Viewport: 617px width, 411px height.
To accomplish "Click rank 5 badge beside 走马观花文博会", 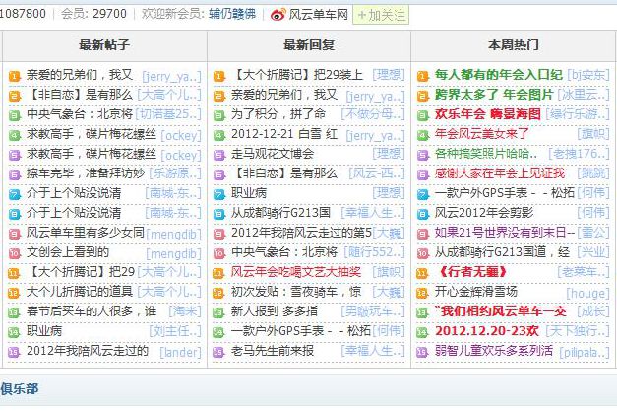I will pos(218,155).
